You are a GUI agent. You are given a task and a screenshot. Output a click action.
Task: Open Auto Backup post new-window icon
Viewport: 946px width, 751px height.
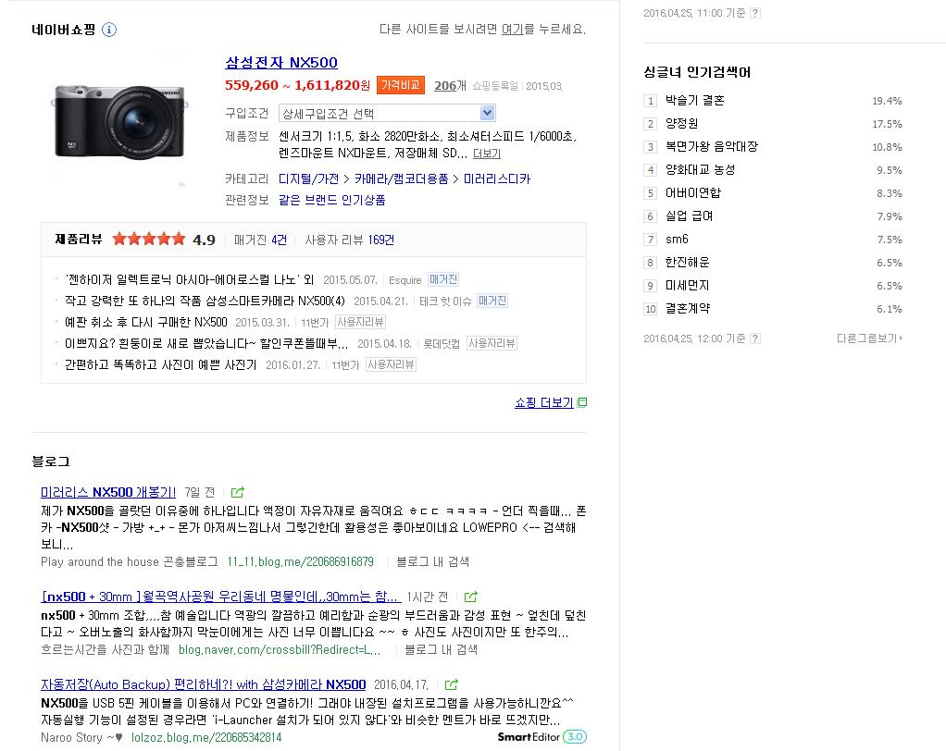click(x=451, y=685)
